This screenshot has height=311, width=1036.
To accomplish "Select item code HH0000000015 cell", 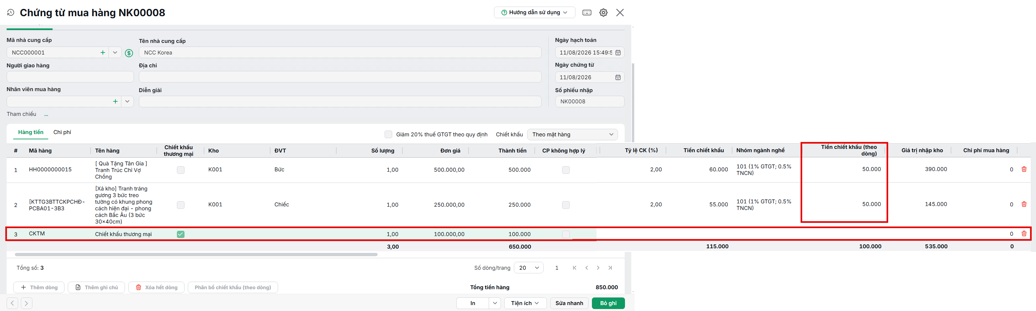I will pos(50,169).
